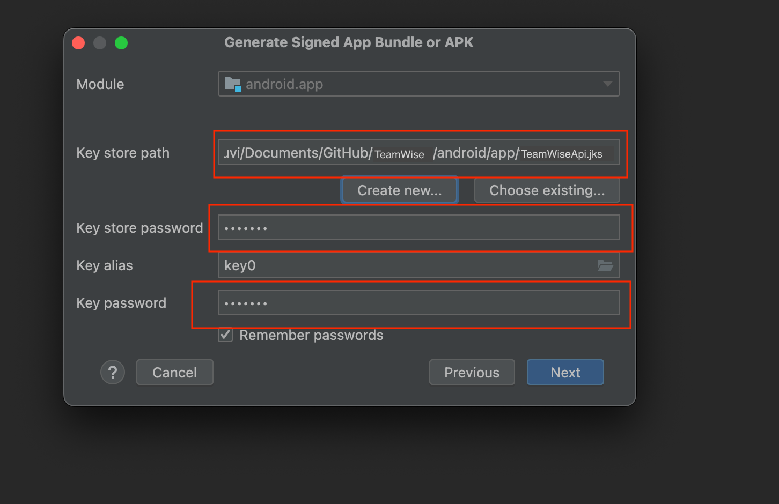Focus the Key store password field
The height and width of the screenshot is (504, 779).
click(418, 227)
